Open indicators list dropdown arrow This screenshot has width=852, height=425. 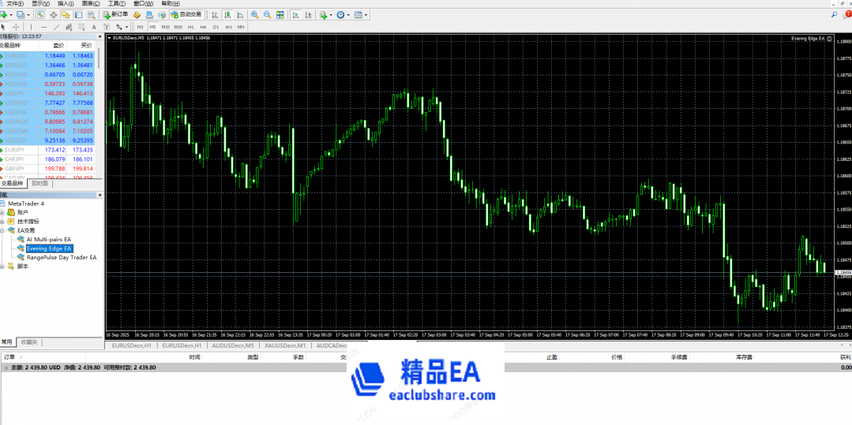click(331, 15)
